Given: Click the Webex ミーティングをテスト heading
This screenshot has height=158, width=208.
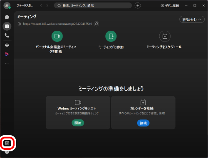Looking at the screenshot, I should (77, 108).
